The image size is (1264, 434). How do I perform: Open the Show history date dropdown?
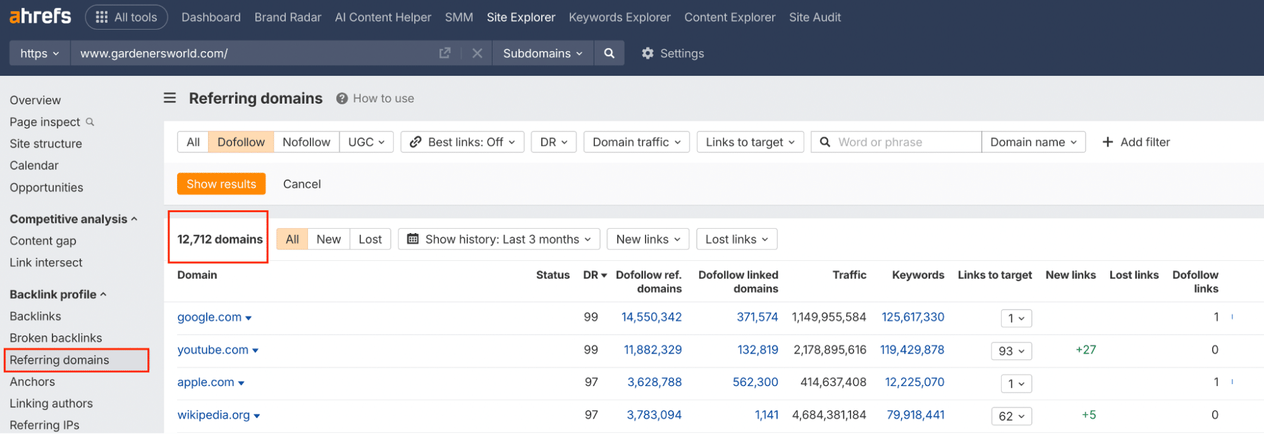(499, 239)
